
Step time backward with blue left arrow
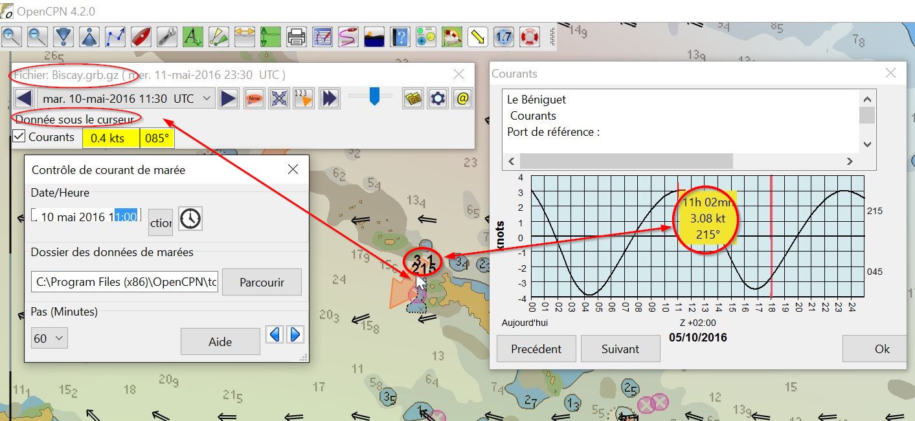tap(275, 334)
